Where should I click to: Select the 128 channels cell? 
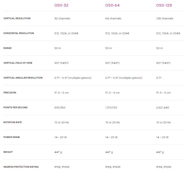(165, 19)
